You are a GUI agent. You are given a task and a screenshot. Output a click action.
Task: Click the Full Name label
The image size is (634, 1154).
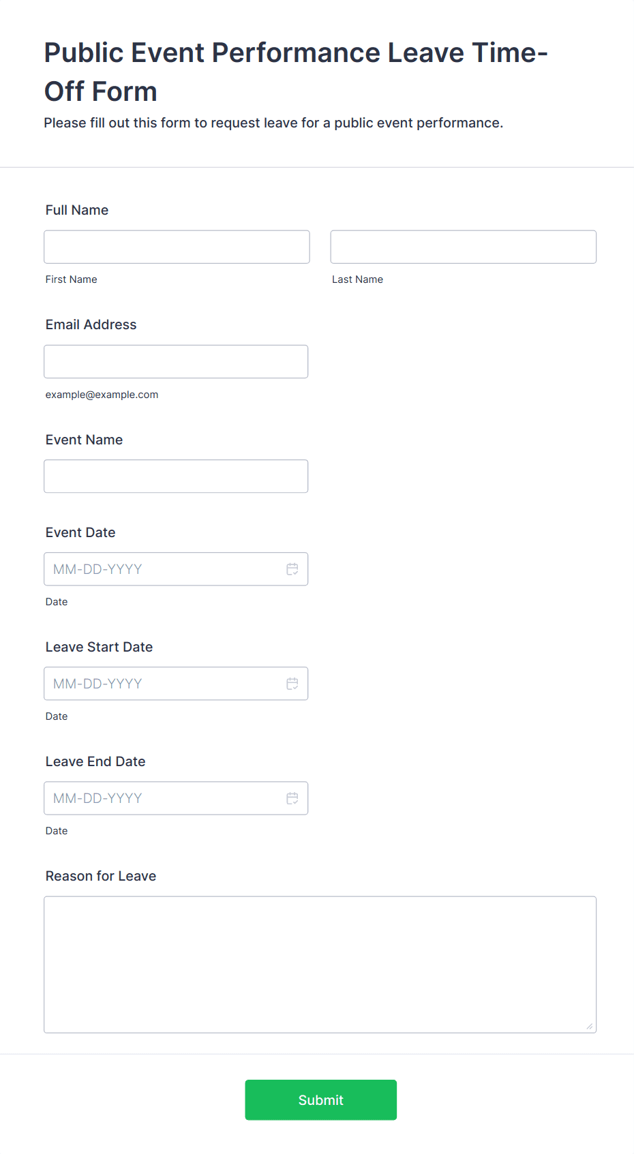pos(77,210)
